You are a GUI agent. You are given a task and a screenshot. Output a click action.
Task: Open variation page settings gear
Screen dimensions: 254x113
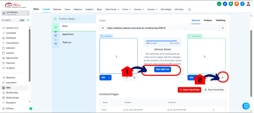(x=222, y=78)
